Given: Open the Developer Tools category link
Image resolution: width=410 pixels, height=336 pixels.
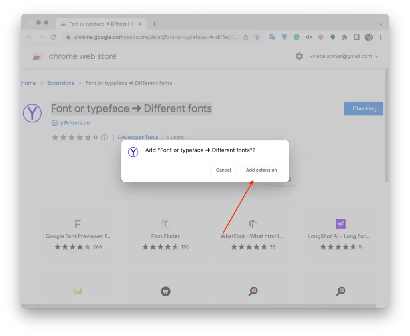Looking at the screenshot, I should coord(138,137).
